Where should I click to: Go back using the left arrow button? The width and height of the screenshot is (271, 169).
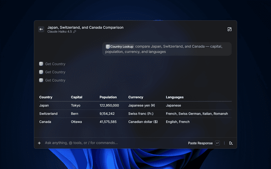pyautogui.click(x=41, y=29)
